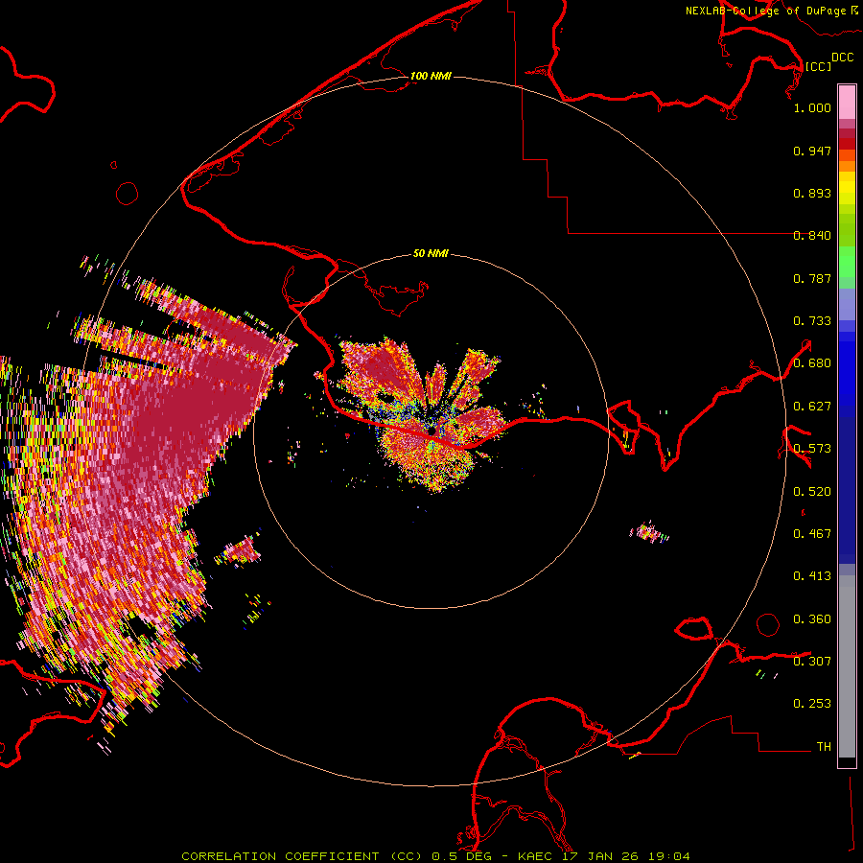Click the radar site black dot at center
The image size is (863, 863).
pos(432,431)
